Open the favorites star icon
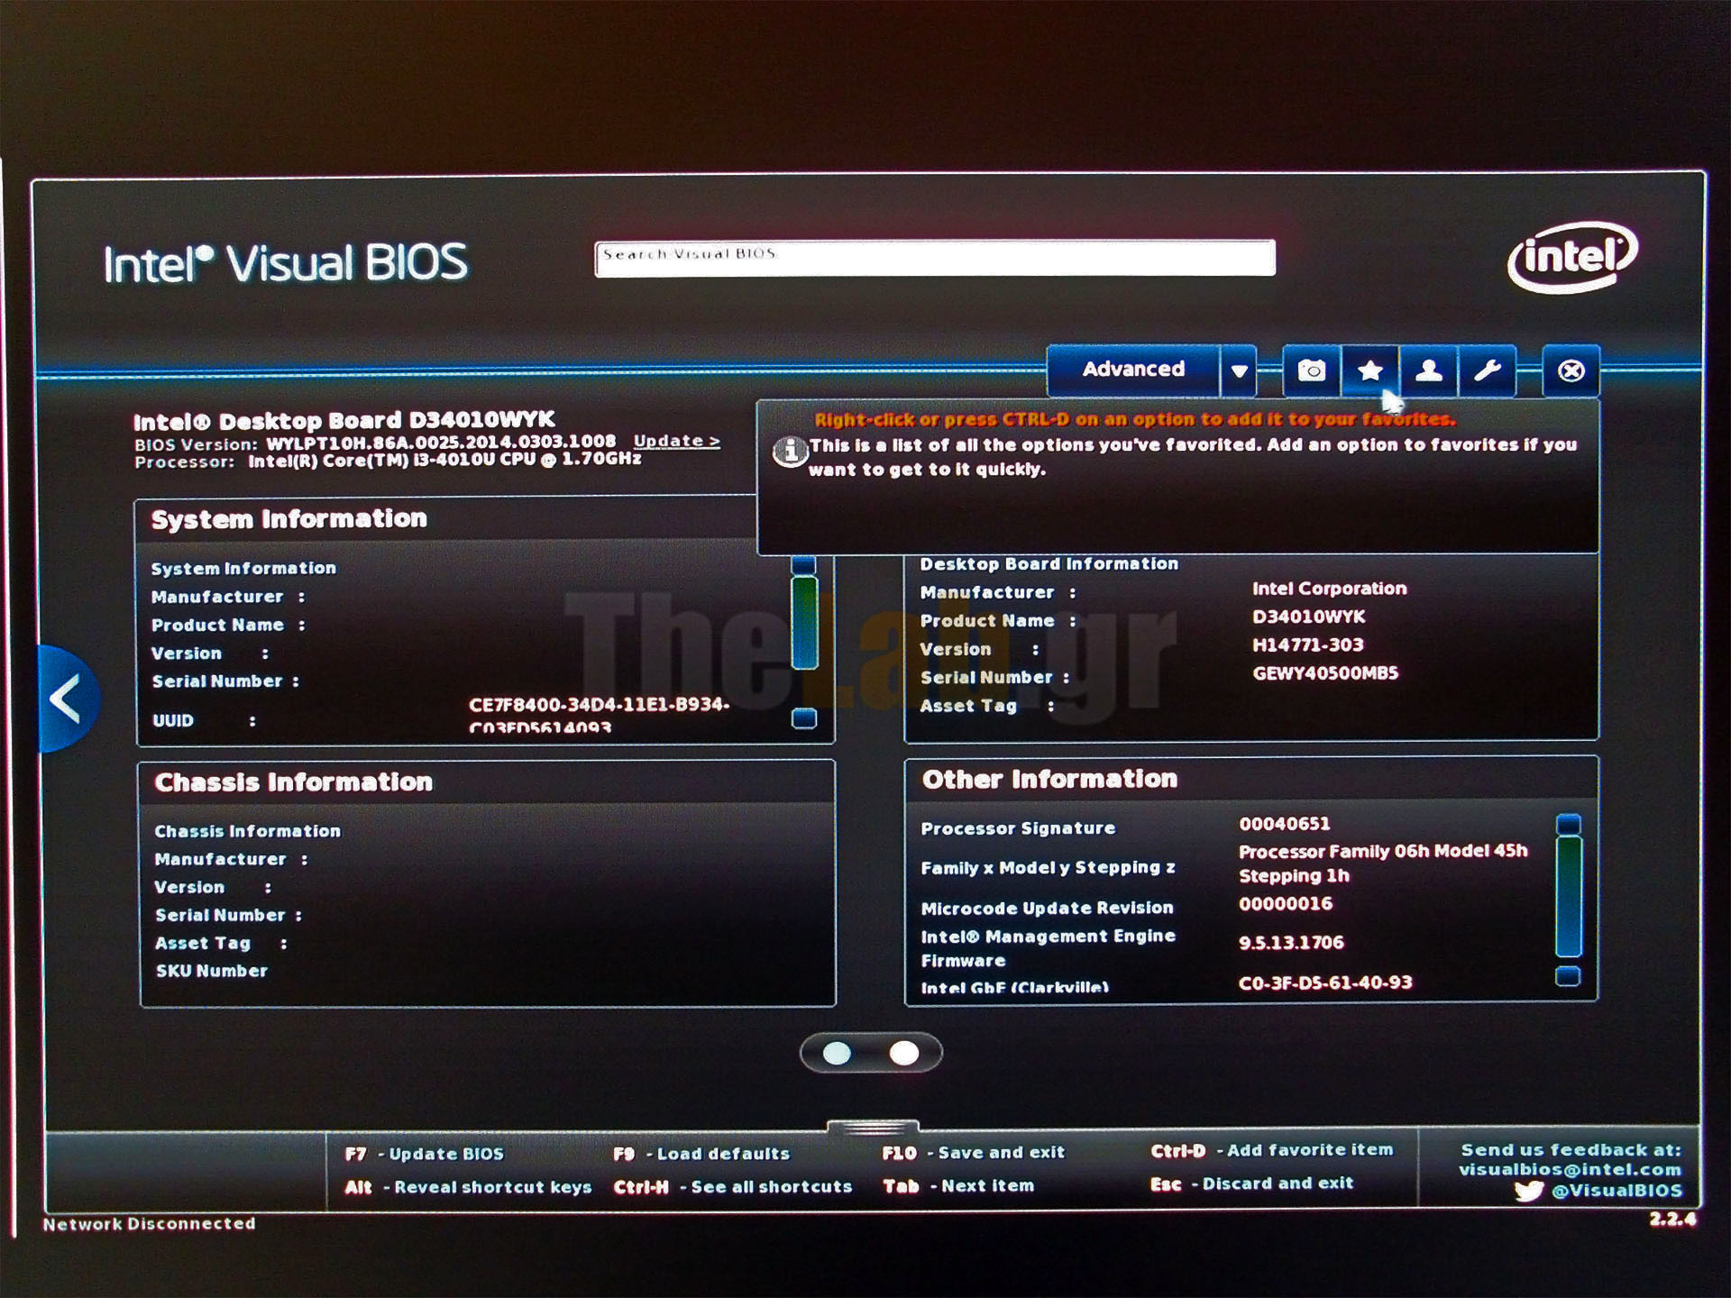Screen dimensions: 1731x1298 1369,370
